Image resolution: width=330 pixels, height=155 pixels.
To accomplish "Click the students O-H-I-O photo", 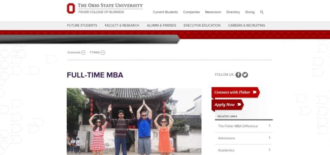I will tap(134, 121).
